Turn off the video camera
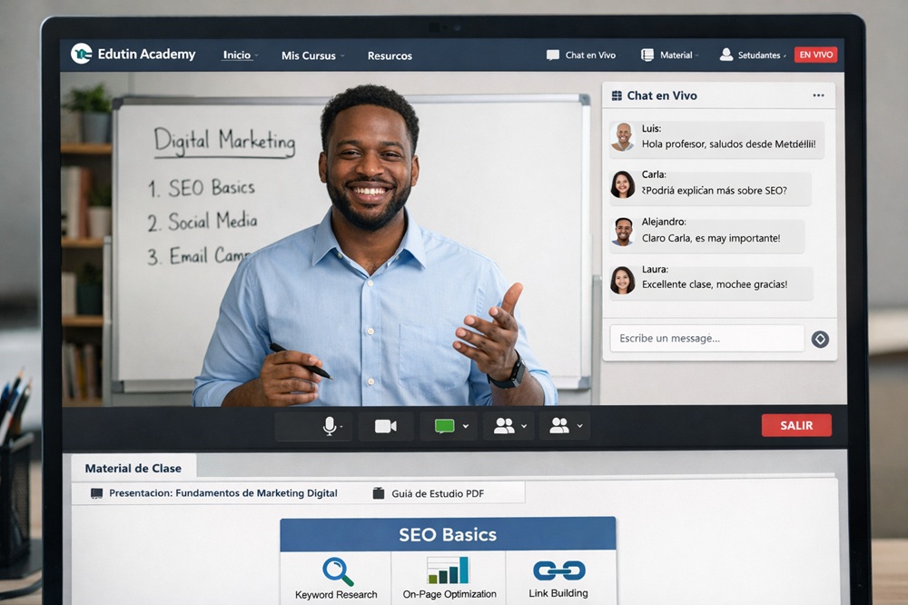908x605 pixels. [x=386, y=426]
